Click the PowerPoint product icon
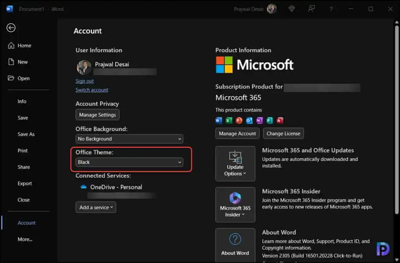This screenshot has height=263, width=400. pyautogui.click(x=239, y=120)
